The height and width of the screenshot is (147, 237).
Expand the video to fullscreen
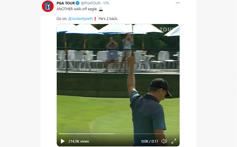click(174, 141)
